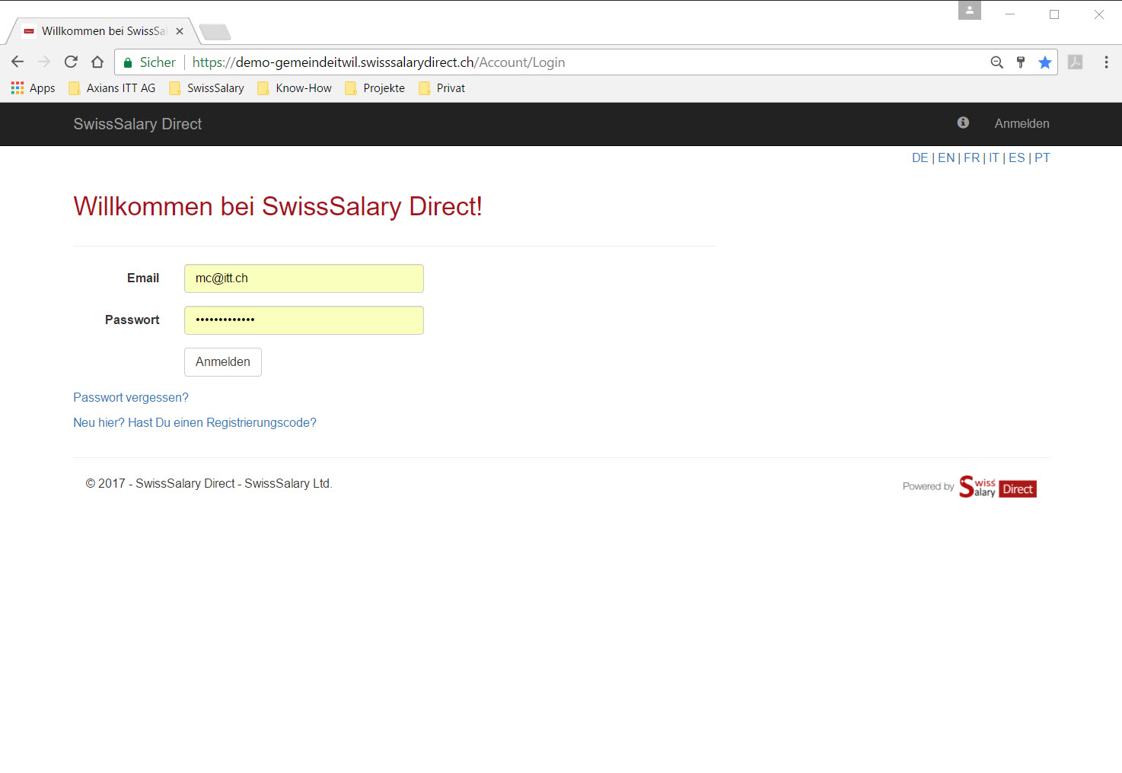Open Chrome's three-dot menu
1122x773 pixels.
[1106, 62]
